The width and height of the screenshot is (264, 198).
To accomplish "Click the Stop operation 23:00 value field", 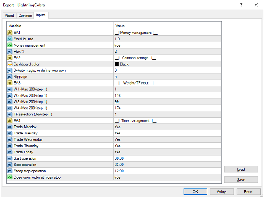I will pos(119,165).
